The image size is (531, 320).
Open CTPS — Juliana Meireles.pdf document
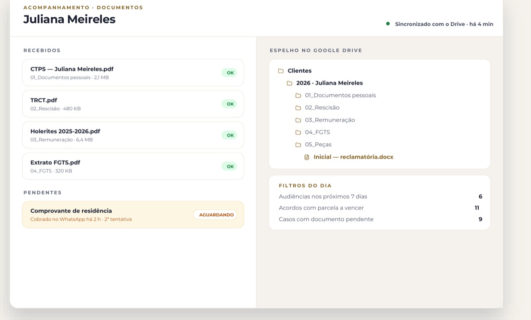point(133,73)
